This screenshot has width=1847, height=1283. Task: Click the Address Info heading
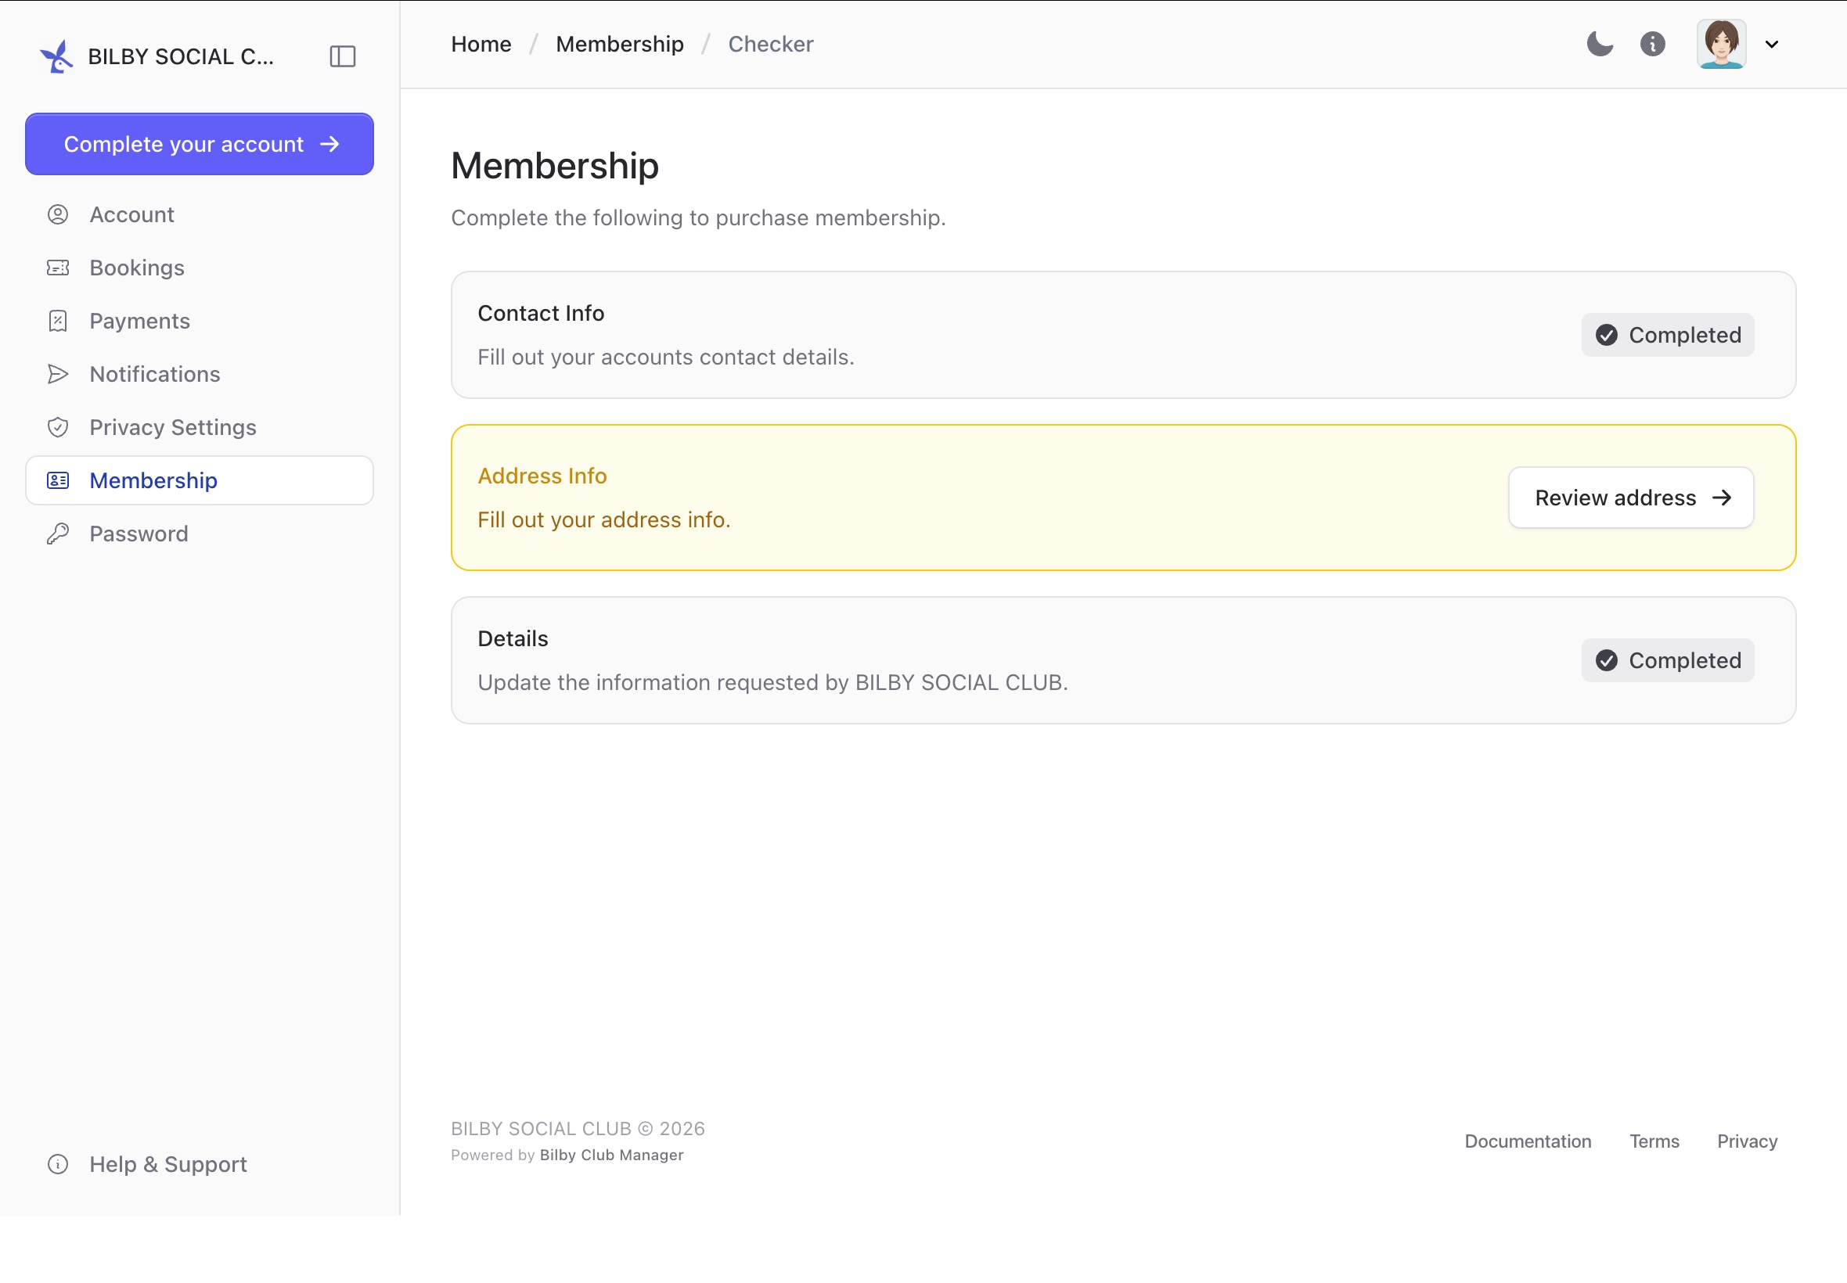542,476
